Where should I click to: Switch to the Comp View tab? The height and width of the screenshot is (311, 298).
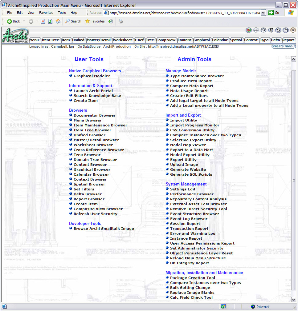pyautogui.click(x=166, y=40)
